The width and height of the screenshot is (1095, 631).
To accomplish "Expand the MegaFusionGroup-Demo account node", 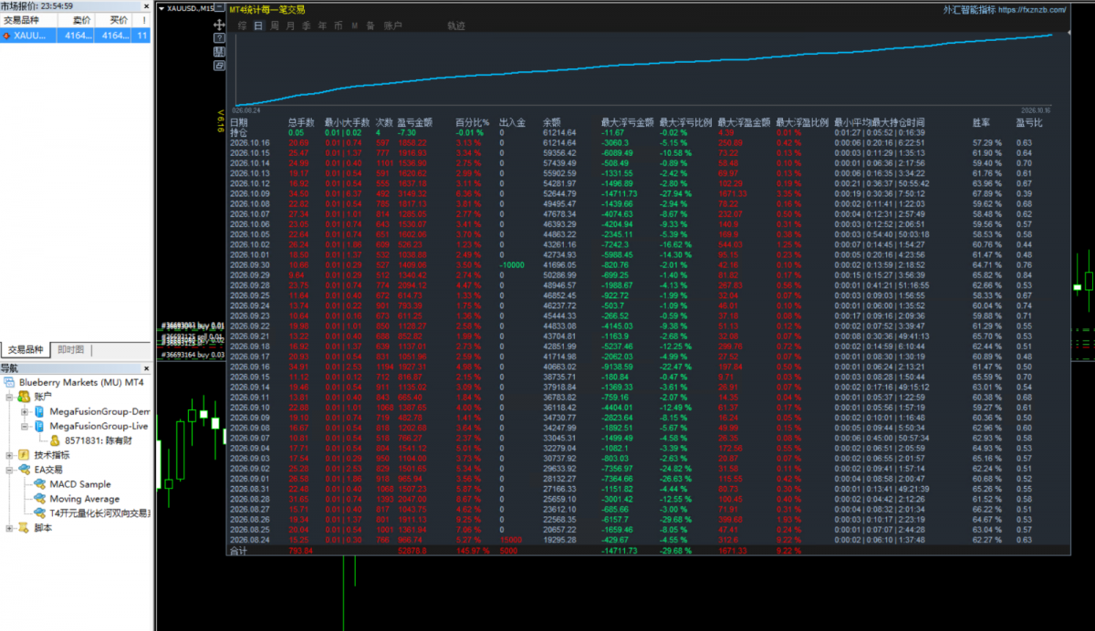I will click(25, 411).
